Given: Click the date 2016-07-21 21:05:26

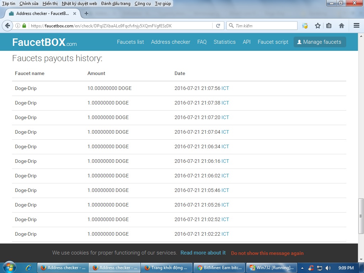Looking at the screenshot, I should click(197, 205).
